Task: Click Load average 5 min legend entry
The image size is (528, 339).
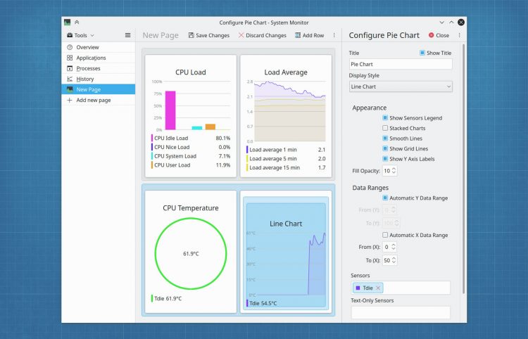Action: click(286, 158)
